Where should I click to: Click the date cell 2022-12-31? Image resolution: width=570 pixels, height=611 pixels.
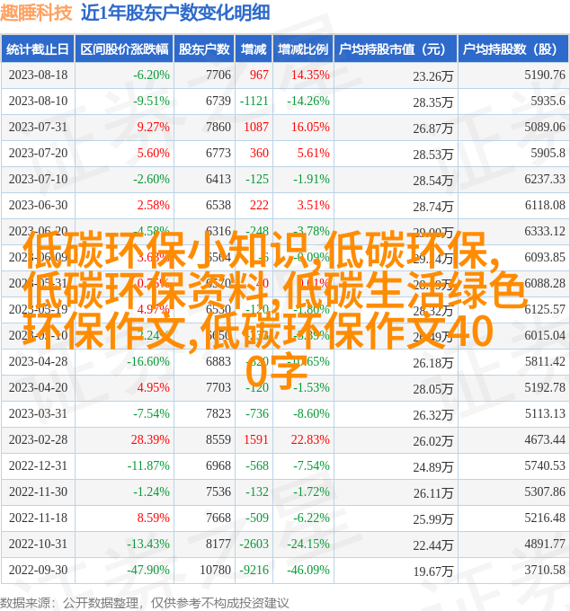(x=38, y=466)
